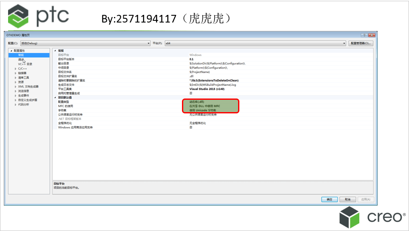Open the 配置(C) configuration dropdown showing 活动(Debug)
The width and height of the screenshot is (409, 231).
tap(85, 43)
